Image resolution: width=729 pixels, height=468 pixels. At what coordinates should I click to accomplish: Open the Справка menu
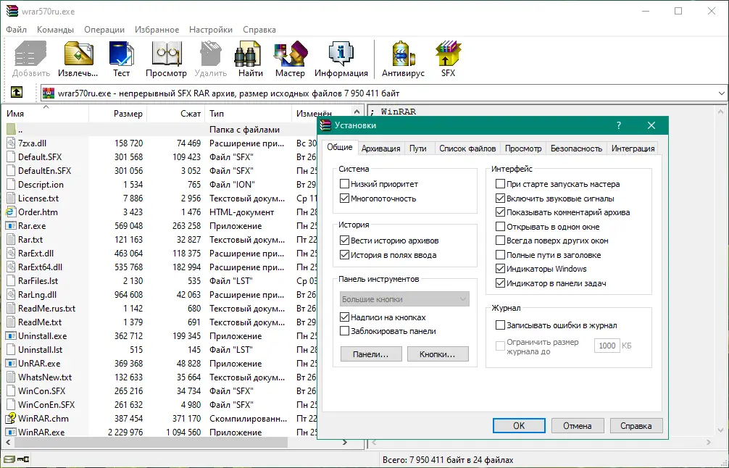259,29
